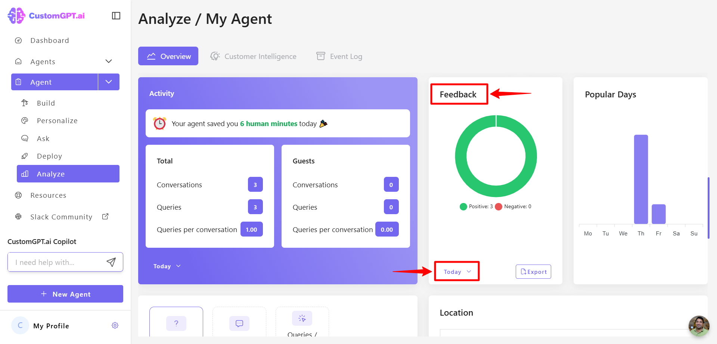Click the Agents menu item
Screen dimensions: 717x344
(43, 62)
